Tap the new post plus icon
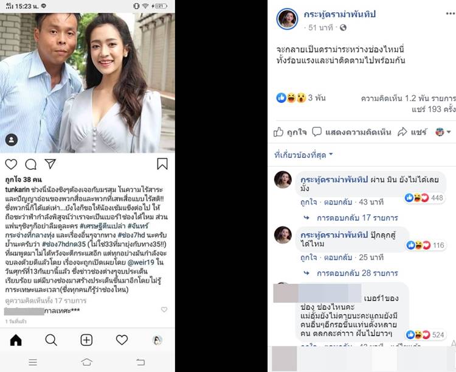Screen dimensions: 456x372 [x=87, y=340]
